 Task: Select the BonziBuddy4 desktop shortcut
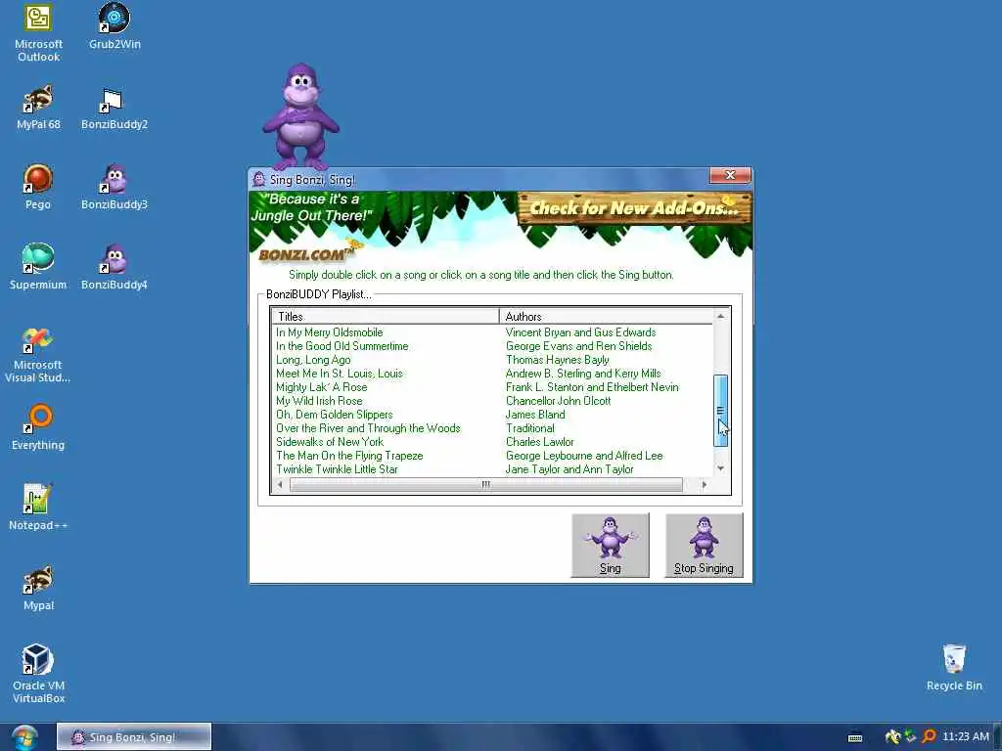click(x=114, y=266)
